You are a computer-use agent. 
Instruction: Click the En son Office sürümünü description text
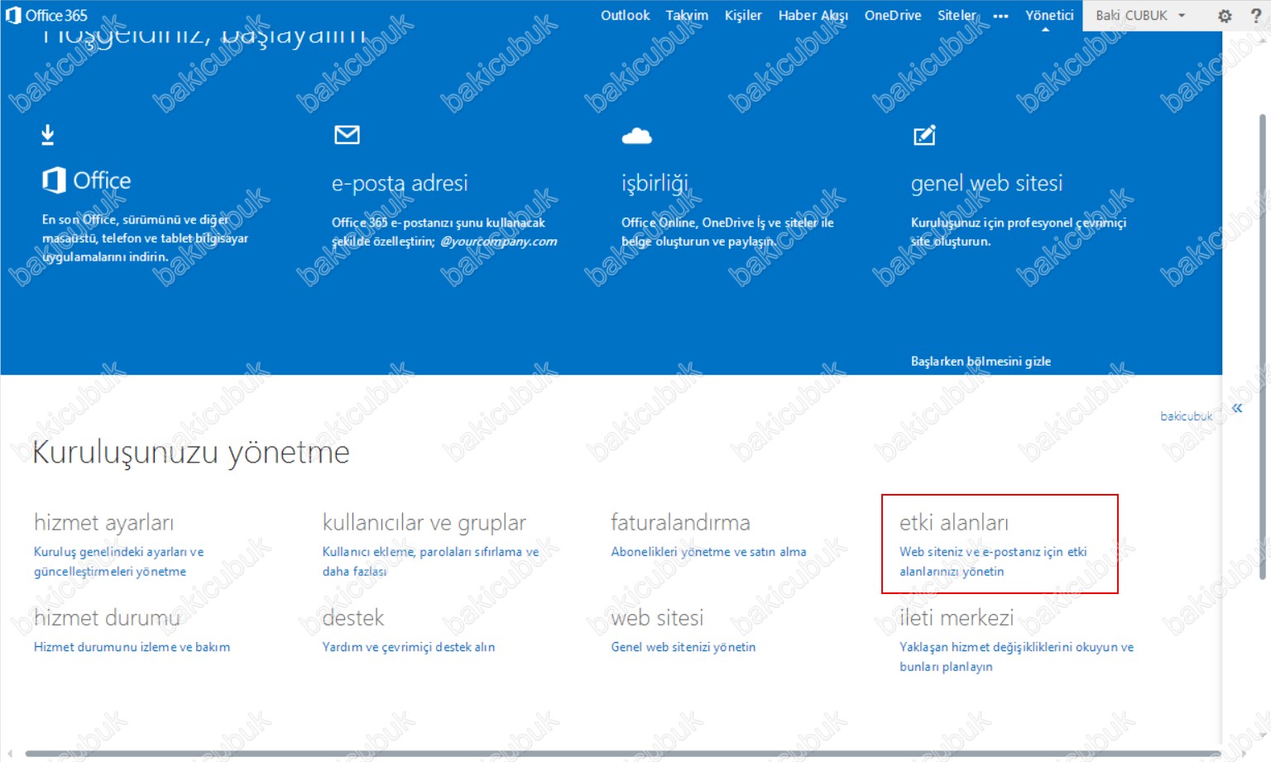pos(145,238)
